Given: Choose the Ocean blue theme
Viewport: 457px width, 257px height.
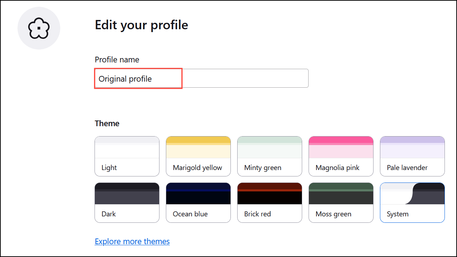Looking at the screenshot, I should coord(198,202).
